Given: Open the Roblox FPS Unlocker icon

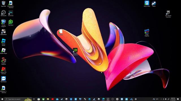Looking at the screenshot, I should point(3,70).
